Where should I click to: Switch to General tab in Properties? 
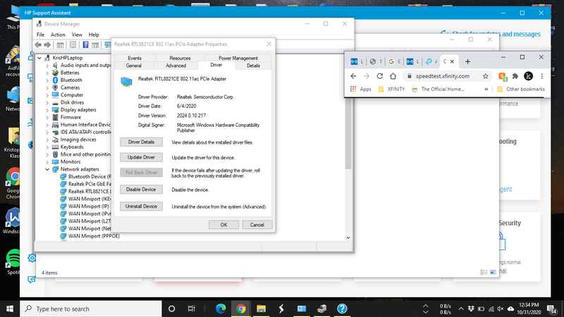(134, 66)
